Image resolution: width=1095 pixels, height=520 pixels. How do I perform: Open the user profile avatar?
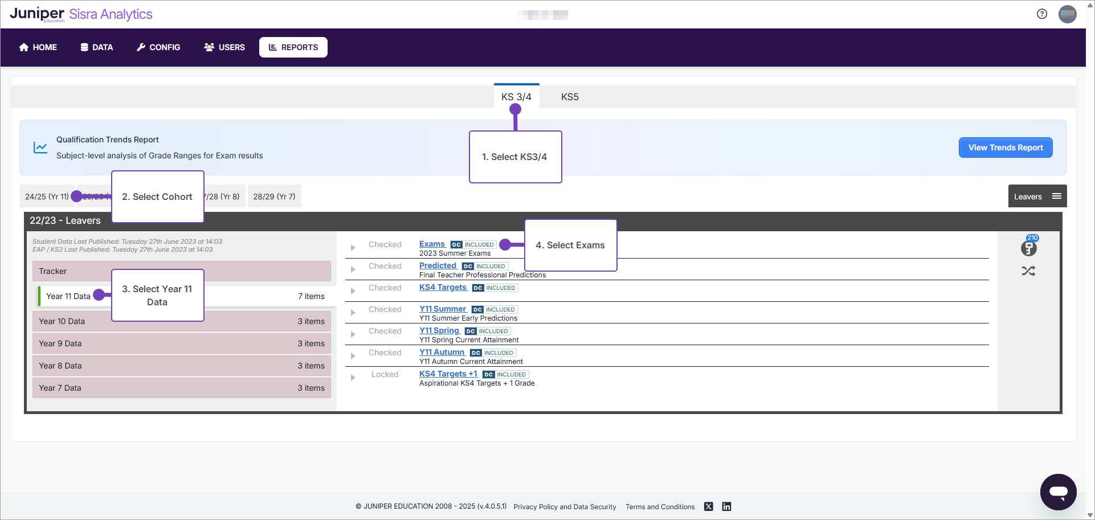1067,14
